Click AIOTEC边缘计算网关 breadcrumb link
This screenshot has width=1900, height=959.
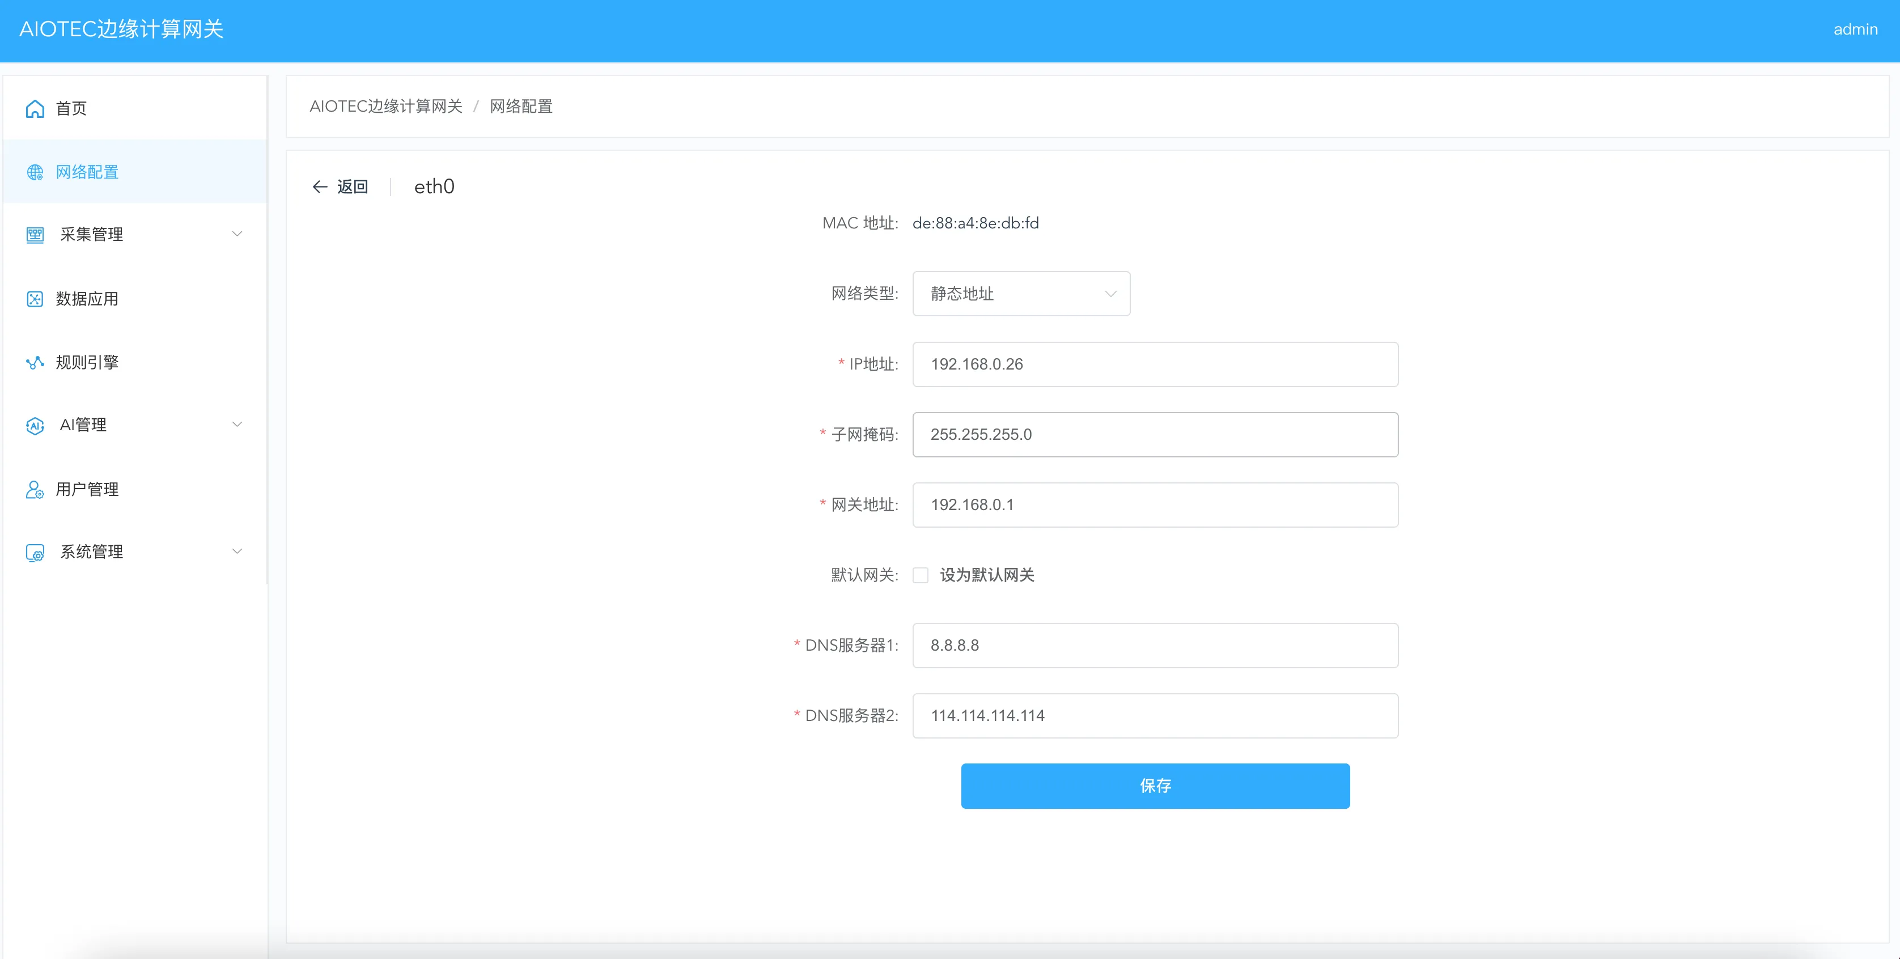coord(385,106)
